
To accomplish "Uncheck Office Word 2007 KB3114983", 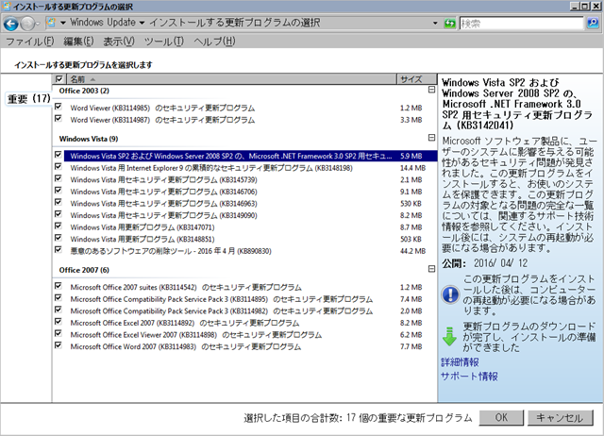I will click(x=59, y=345).
